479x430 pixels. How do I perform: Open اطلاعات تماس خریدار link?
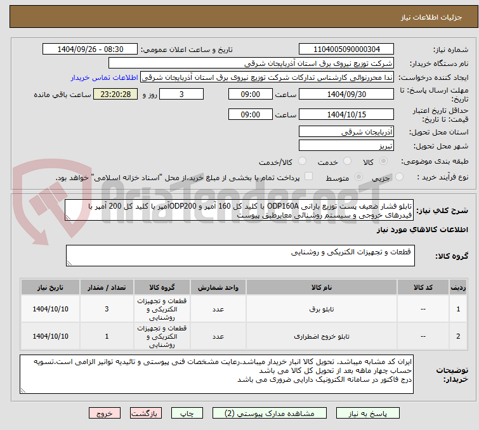[105, 77]
